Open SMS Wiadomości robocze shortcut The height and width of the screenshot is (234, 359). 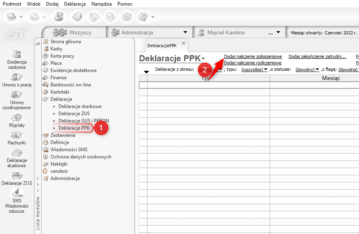click(17, 201)
